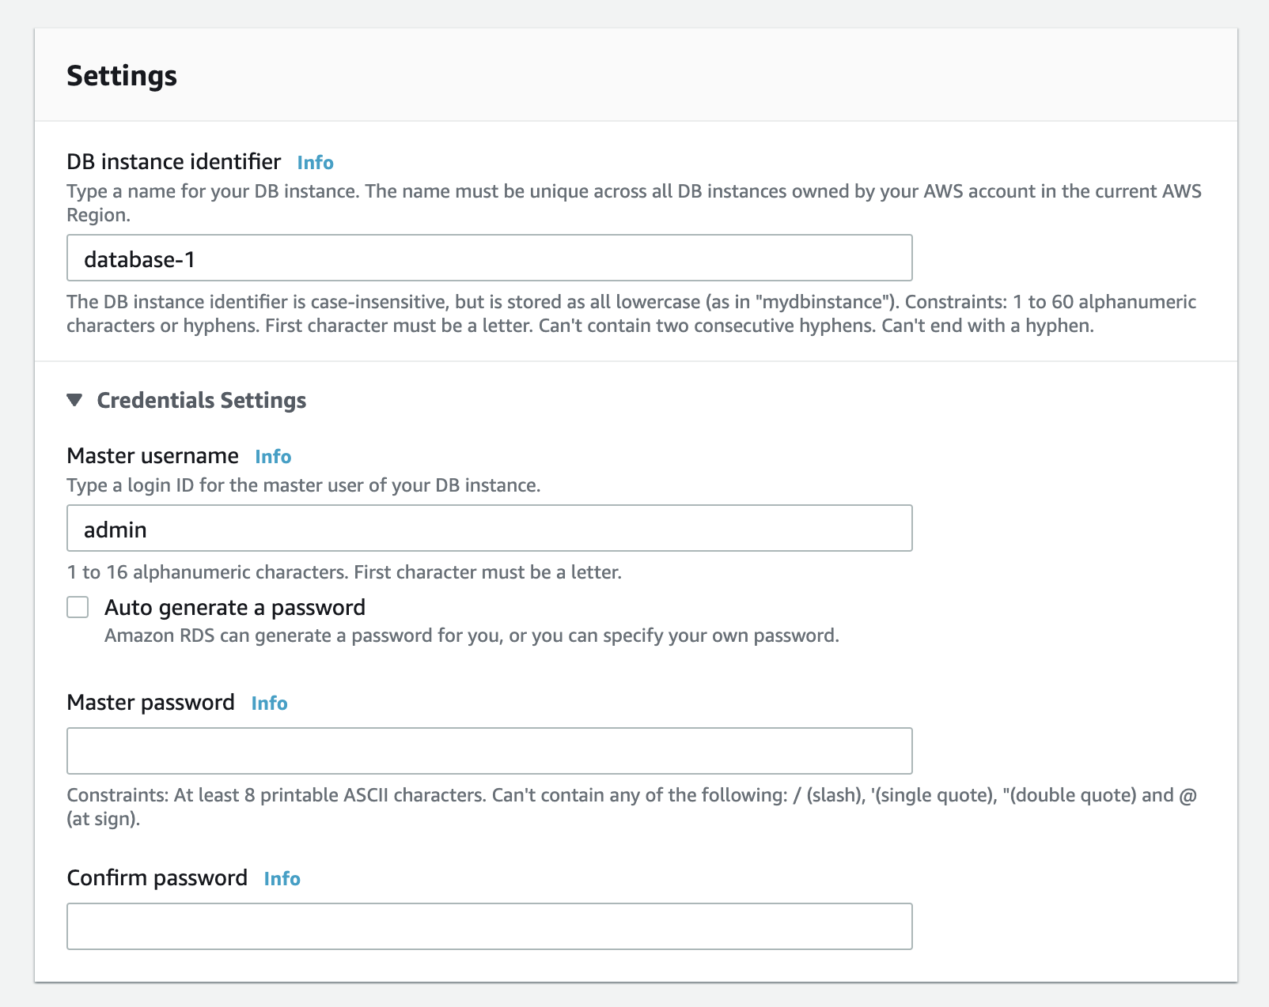The height and width of the screenshot is (1007, 1269).
Task: Open Info link next to Master username
Action: pyautogui.click(x=273, y=456)
